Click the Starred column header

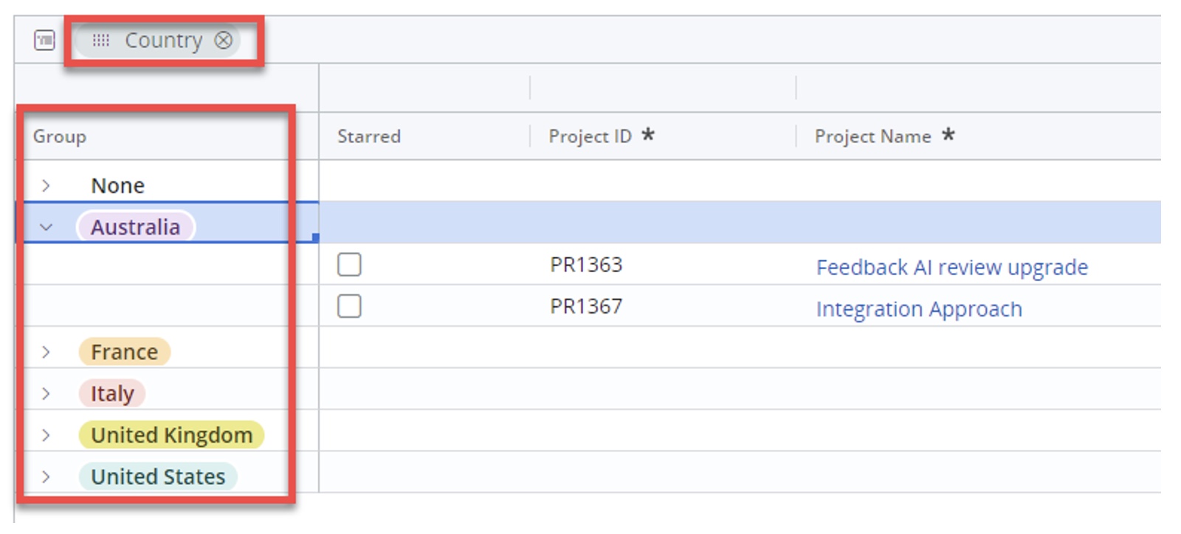(x=369, y=136)
